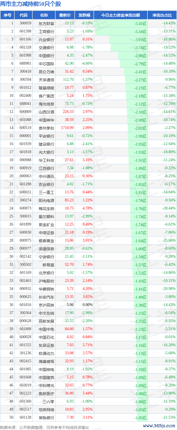Select stock name 宁波银行
The height and width of the screenshot is (430, 177).
pyautogui.click(x=46, y=257)
